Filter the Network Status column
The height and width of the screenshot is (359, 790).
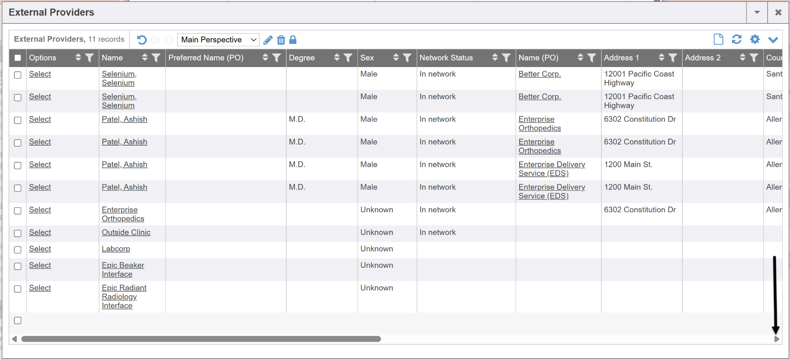(506, 58)
